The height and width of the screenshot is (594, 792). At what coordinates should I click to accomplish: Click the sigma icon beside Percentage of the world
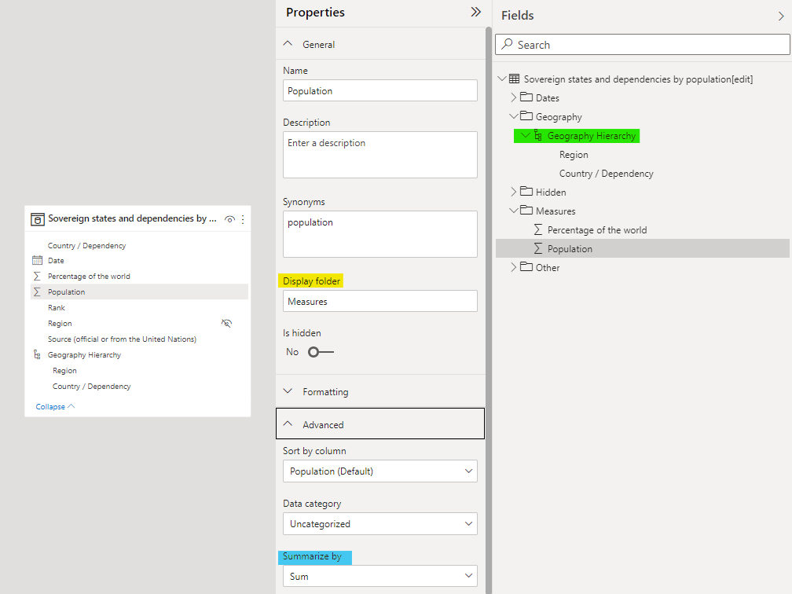[x=37, y=277]
